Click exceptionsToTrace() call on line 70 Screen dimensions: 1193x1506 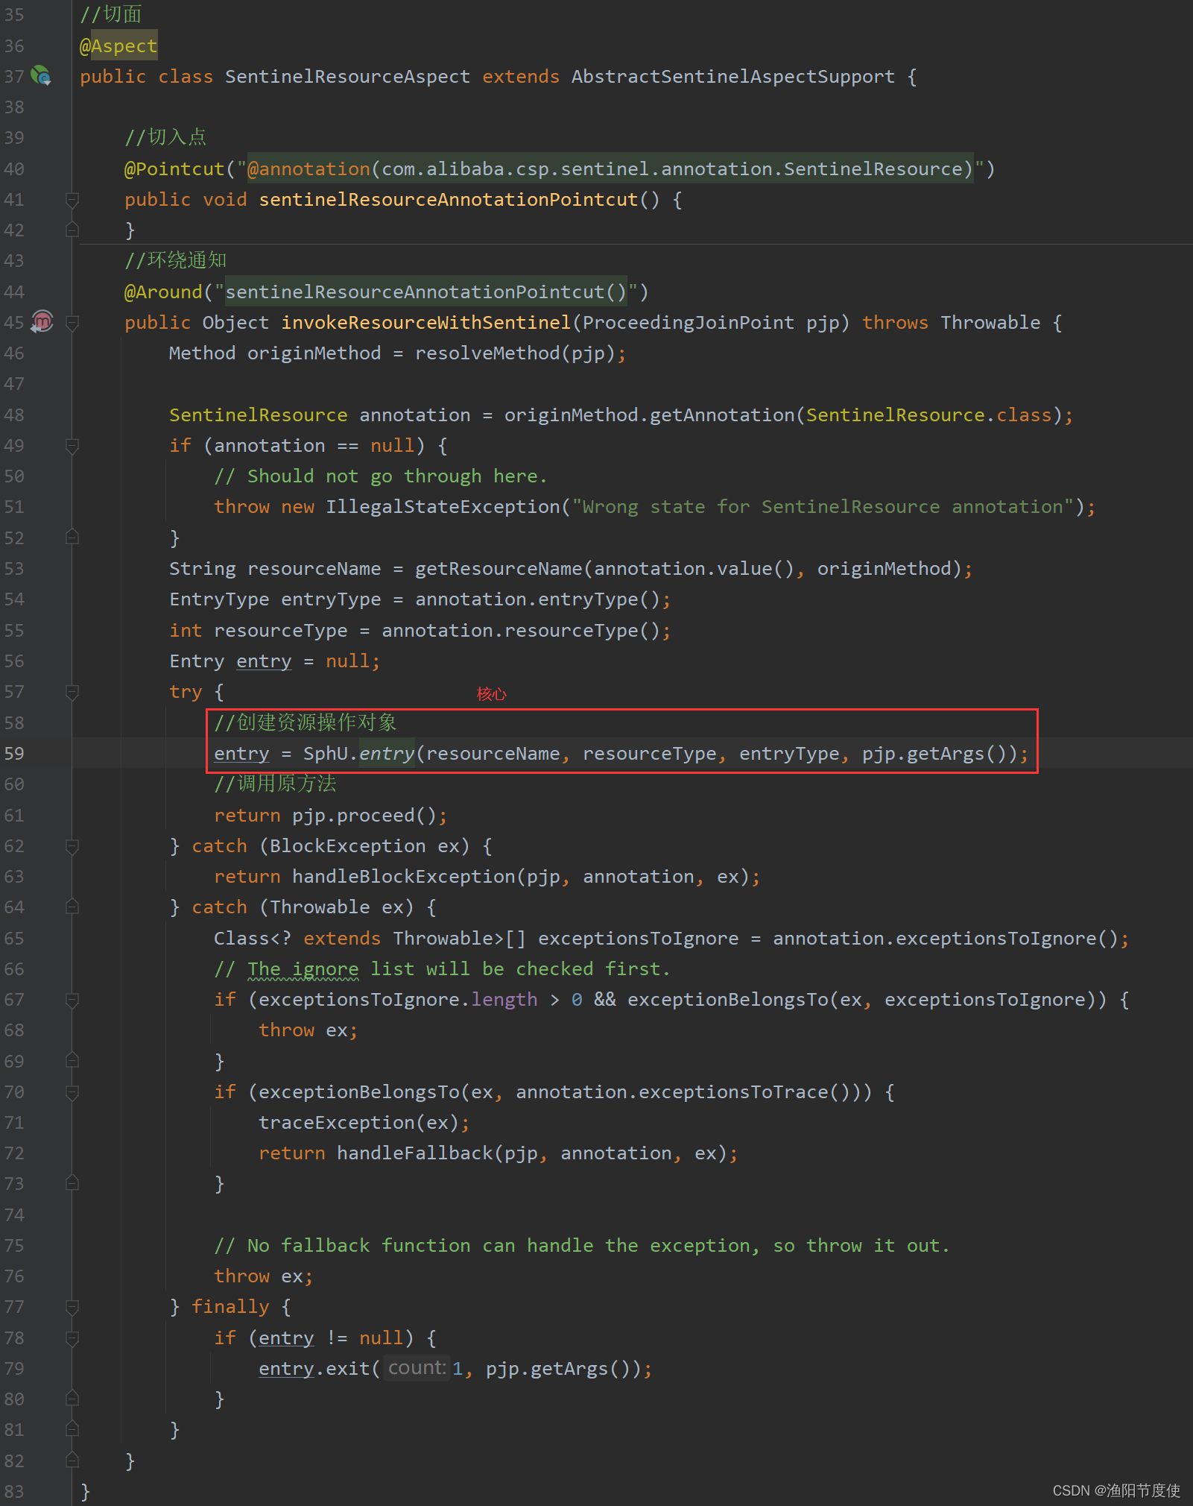744,1092
